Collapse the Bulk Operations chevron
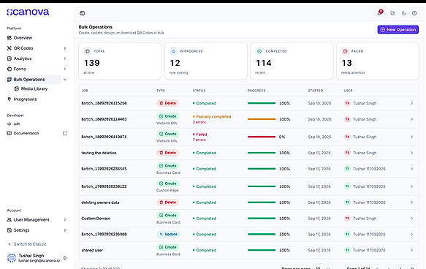Screen dimensions: 426x269 click(65, 80)
